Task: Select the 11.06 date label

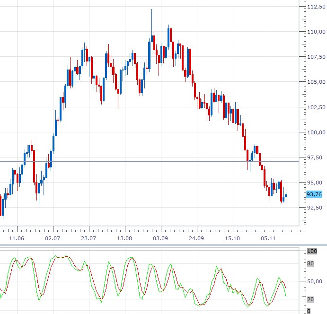Action: coord(17,238)
